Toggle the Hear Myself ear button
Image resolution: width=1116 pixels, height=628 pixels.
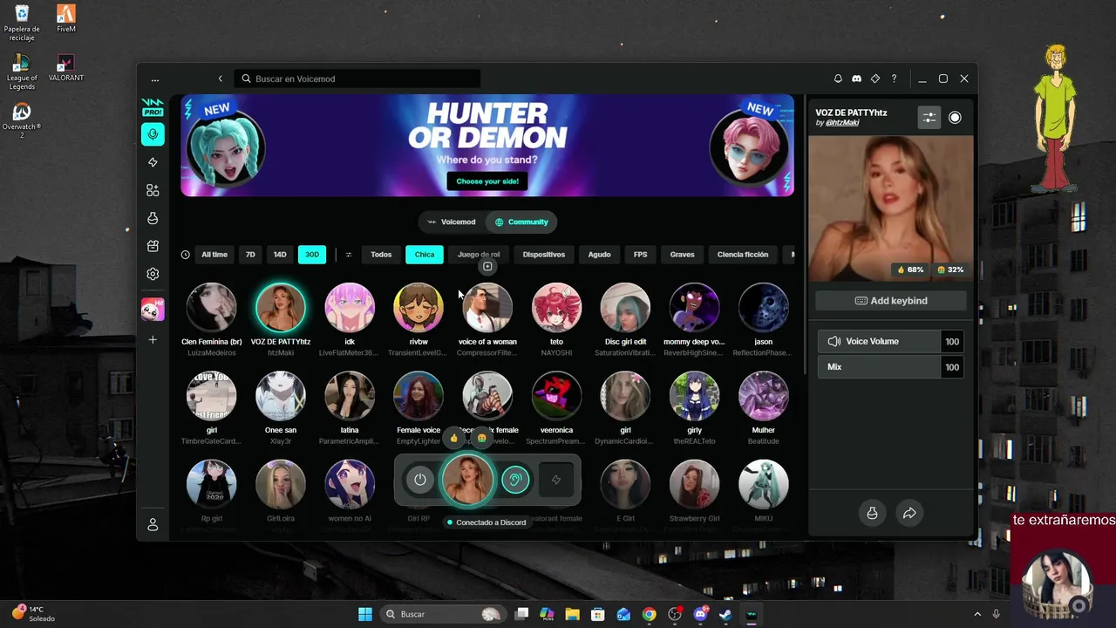[x=515, y=479]
